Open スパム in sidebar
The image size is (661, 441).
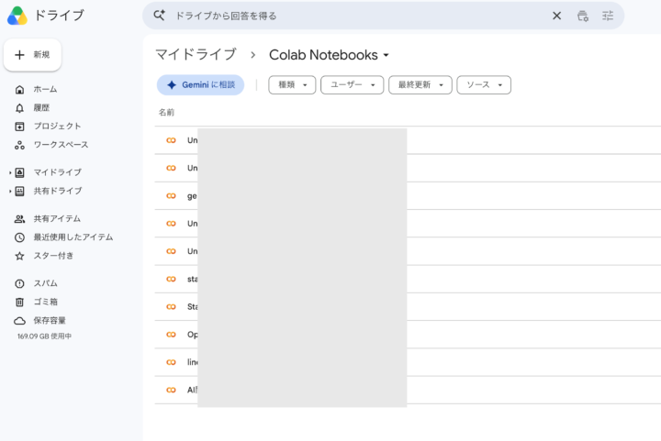pyautogui.click(x=46, y=283)
